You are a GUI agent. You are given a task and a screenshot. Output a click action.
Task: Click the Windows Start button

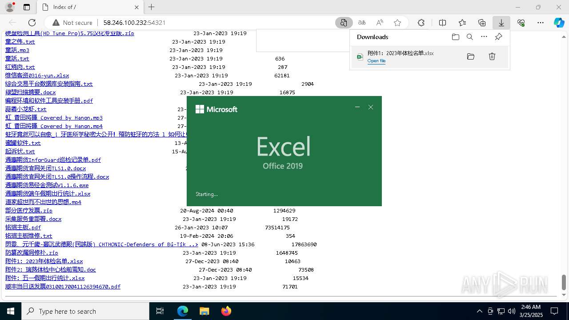pyautogui.click(x=11, y=311)
